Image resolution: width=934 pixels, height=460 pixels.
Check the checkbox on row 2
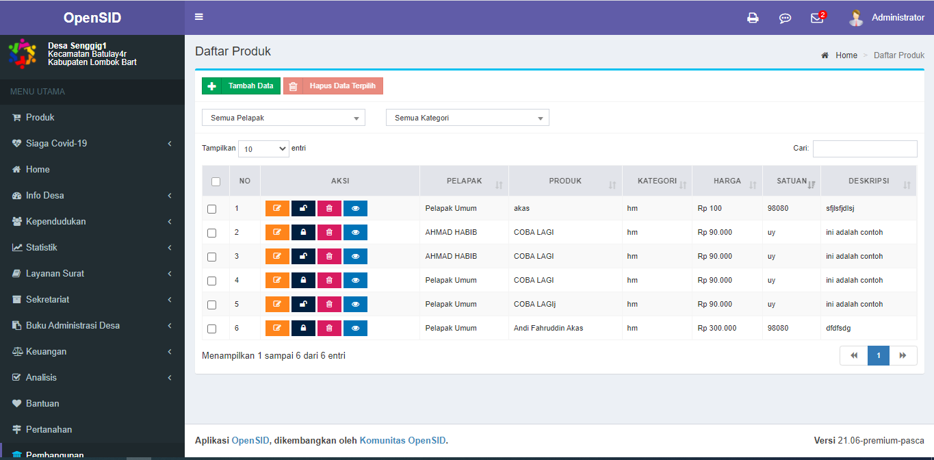coord(212,231)
